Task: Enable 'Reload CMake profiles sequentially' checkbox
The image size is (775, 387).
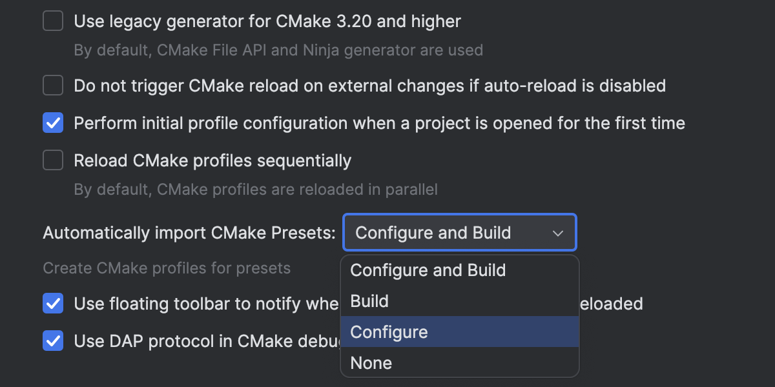Action: pyautogui.click(x=53, y=161)
